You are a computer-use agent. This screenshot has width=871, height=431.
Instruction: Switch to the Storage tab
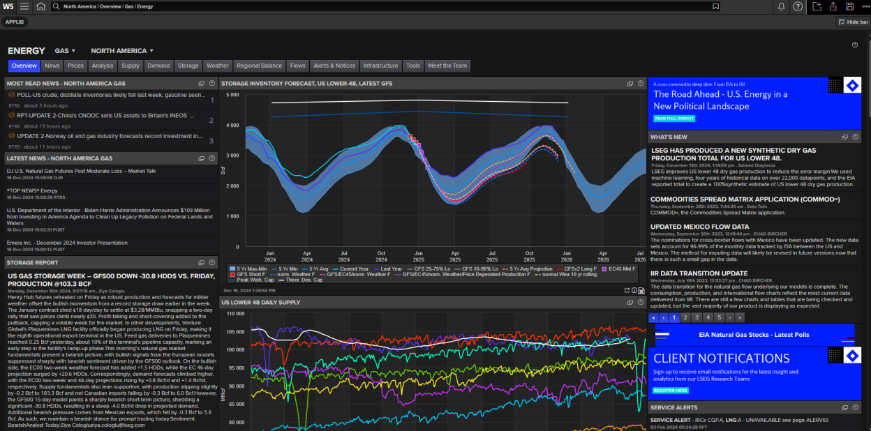tap(188, 66)
